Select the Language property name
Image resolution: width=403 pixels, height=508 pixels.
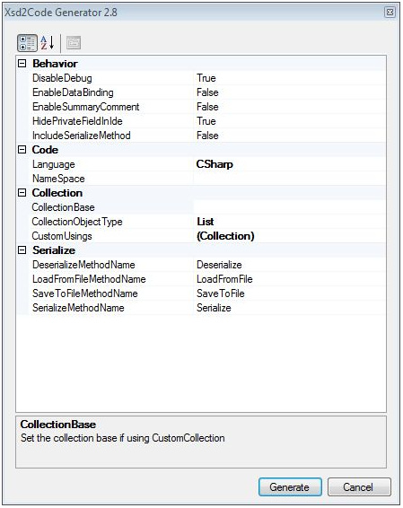[x=54, y=164]
